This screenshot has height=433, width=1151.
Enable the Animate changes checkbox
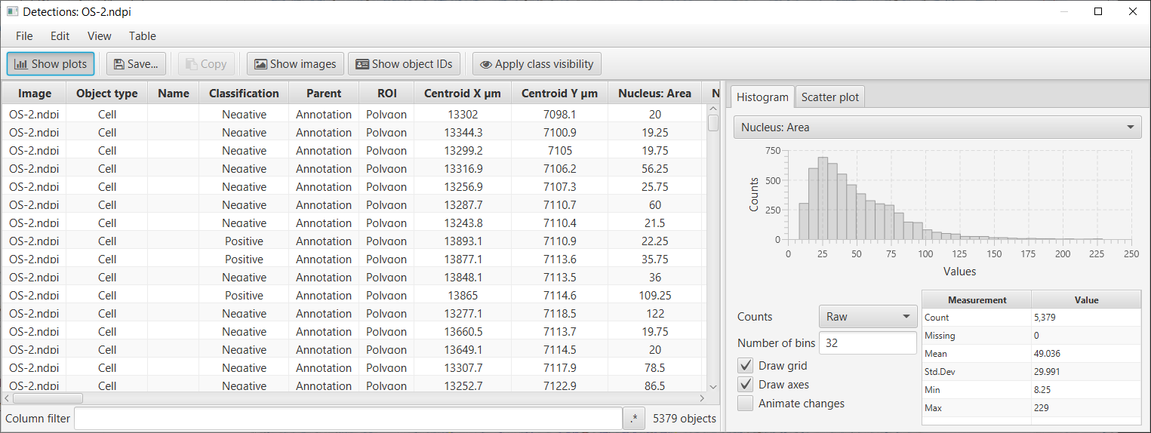click(746, 404)
